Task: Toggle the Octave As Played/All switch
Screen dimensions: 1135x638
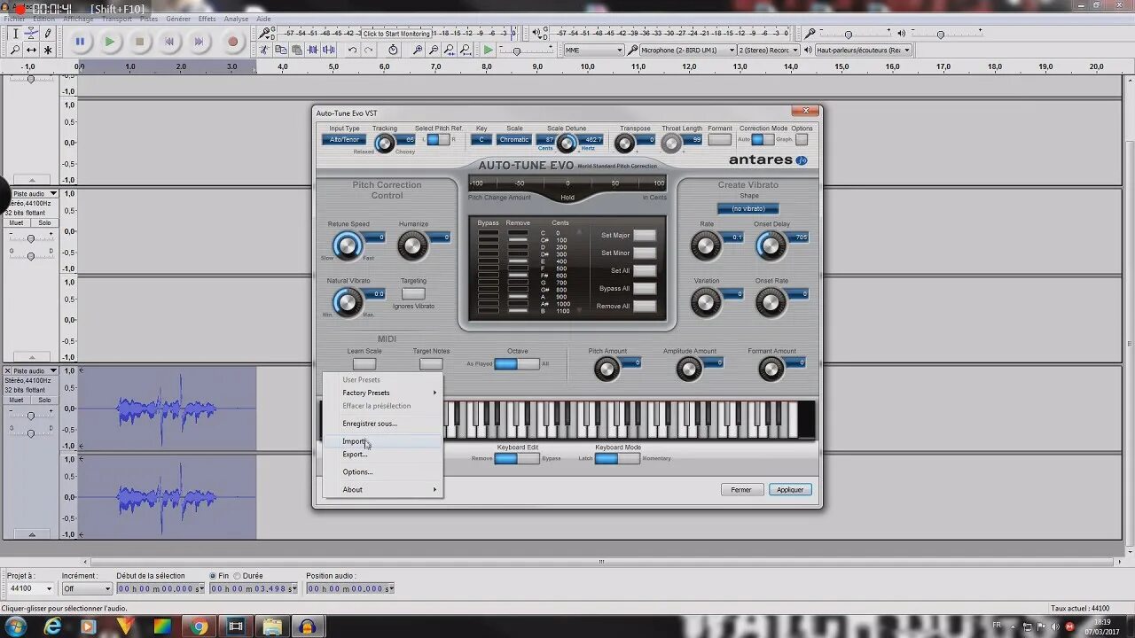Action: [x=516, y=363]
